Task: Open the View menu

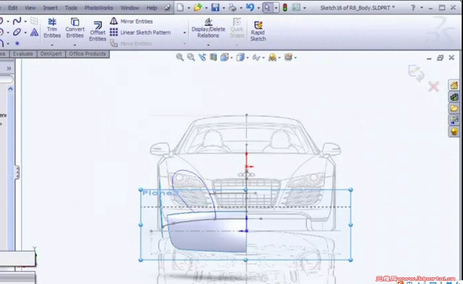Action: click(x=30, y=8)
